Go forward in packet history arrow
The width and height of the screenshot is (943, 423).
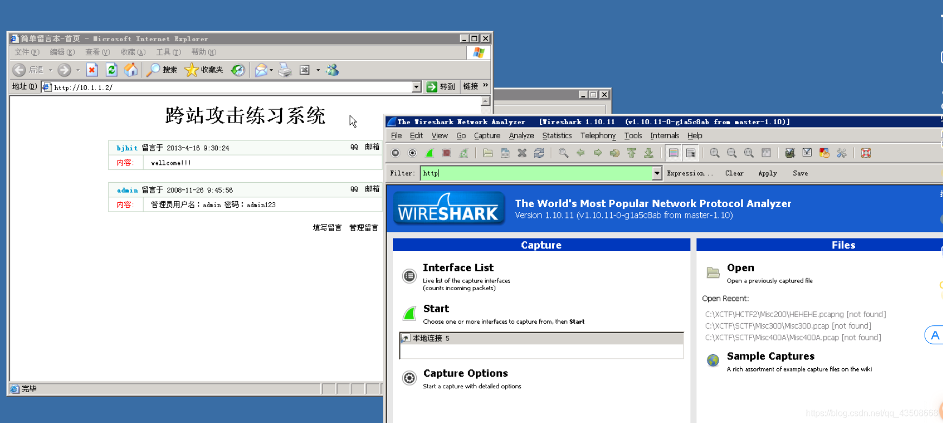pyautogui.click(x=598, y=153)
